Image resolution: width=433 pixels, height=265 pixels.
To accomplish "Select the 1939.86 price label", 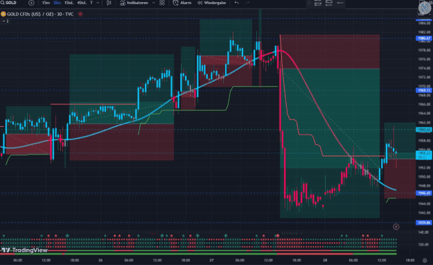I will (x=424, y=223).
